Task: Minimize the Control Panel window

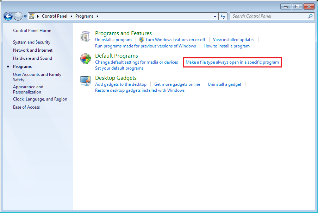Action: point(286,7)
